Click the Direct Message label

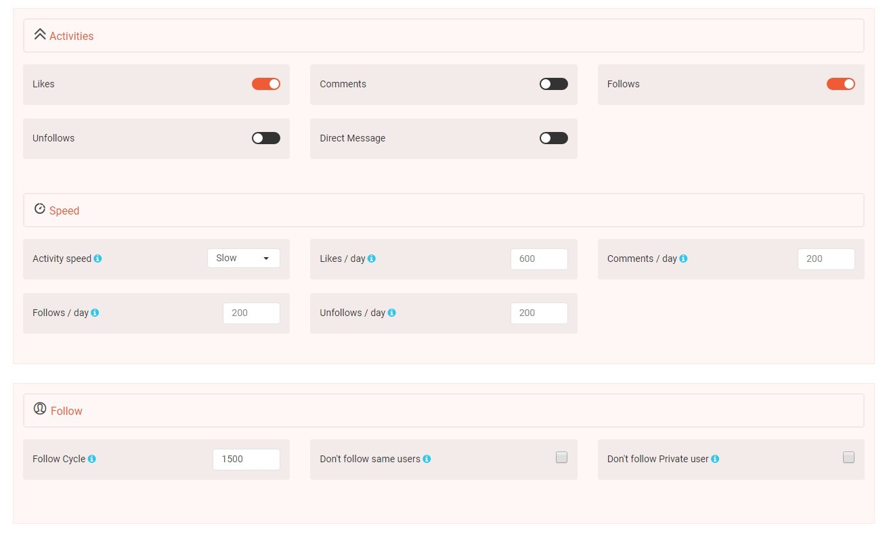(x=352, y=138)
